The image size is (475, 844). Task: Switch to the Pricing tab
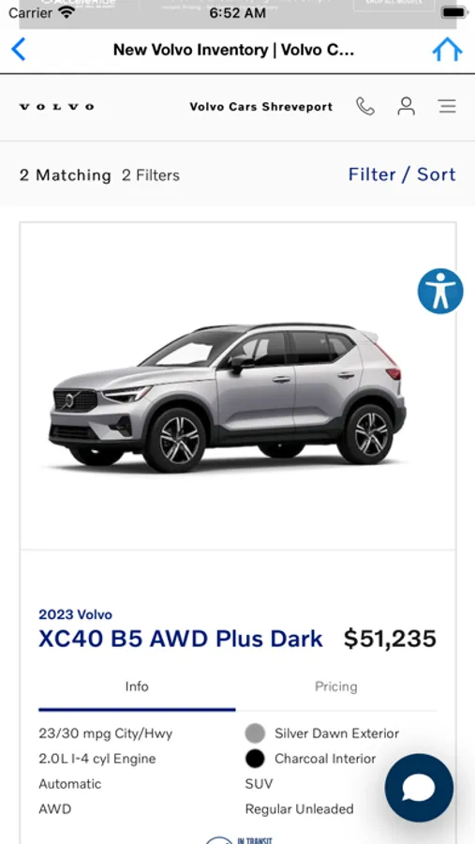336,686
